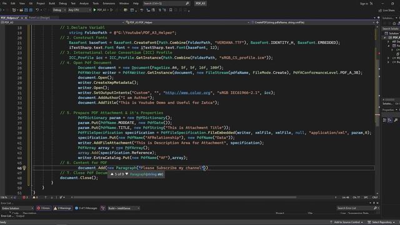This screenshot has height=225, width=400.
Task: Click the Alphabetical sort icon in Properties
Action: tap(390, 120)
